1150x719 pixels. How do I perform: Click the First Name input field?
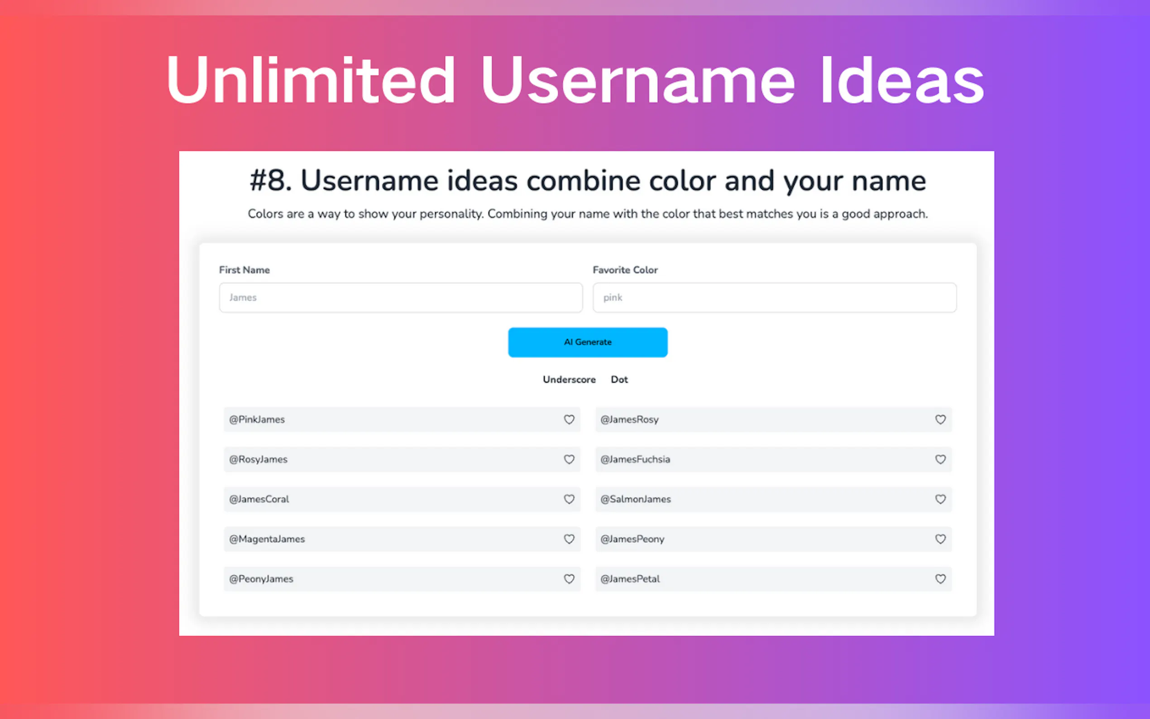click(400, 297)
